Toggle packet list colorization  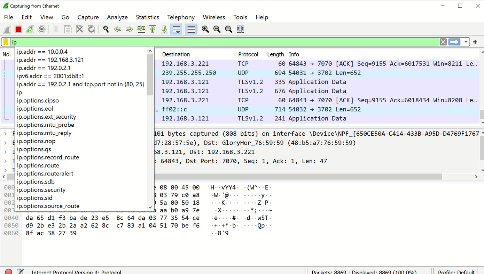pyautogui.click(x=191, y=29)
